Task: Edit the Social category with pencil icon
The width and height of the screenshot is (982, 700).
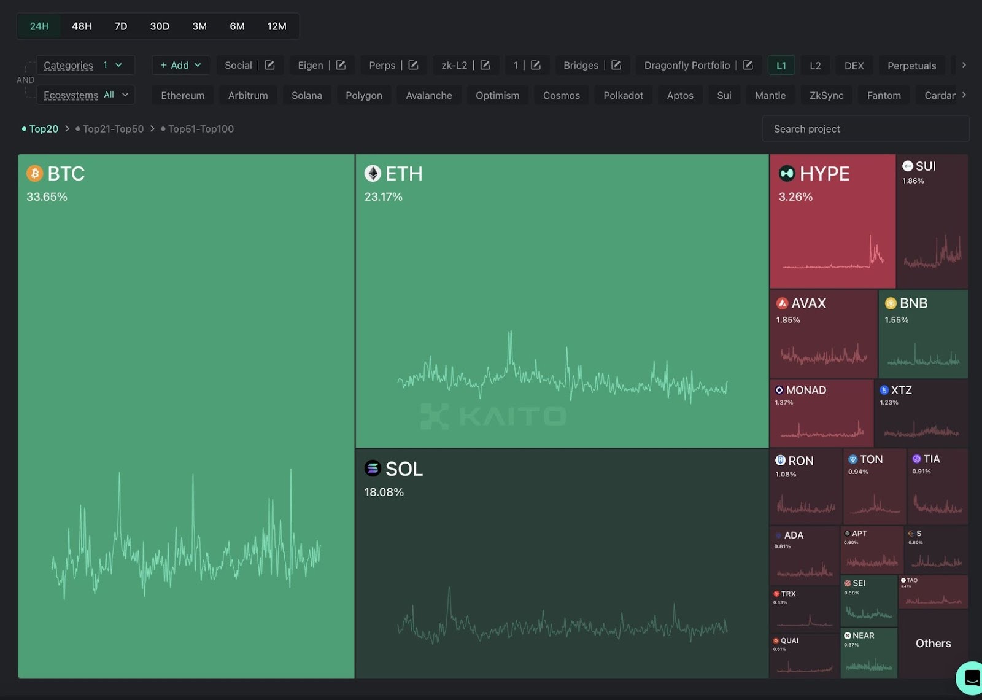Action: coord(269,65)
